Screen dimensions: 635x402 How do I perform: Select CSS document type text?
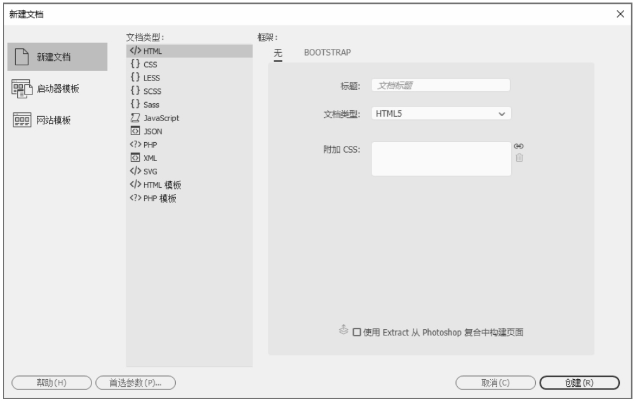(150, 65)
